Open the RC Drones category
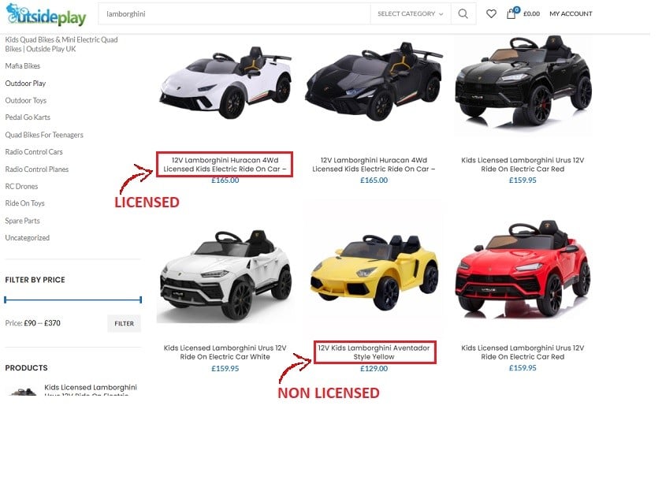 [21, 186]
